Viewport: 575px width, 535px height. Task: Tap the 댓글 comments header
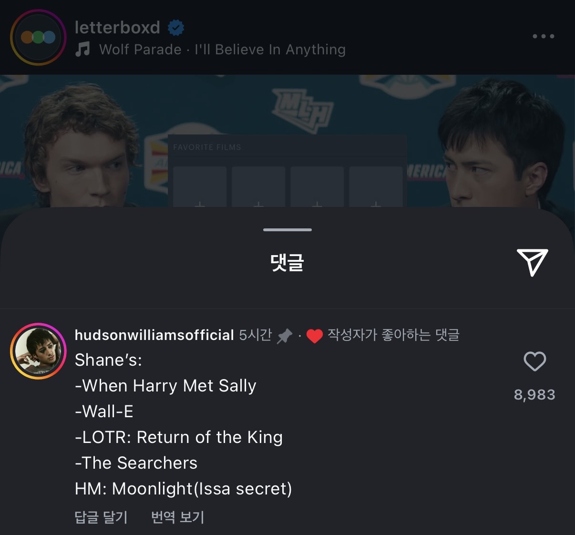[x=287, y=262]
